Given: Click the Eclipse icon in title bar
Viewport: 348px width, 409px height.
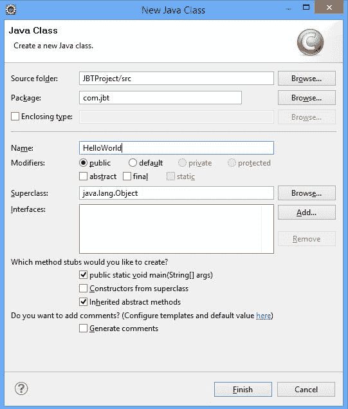Looking at the screenshot, I should click(x=11, y=10).
